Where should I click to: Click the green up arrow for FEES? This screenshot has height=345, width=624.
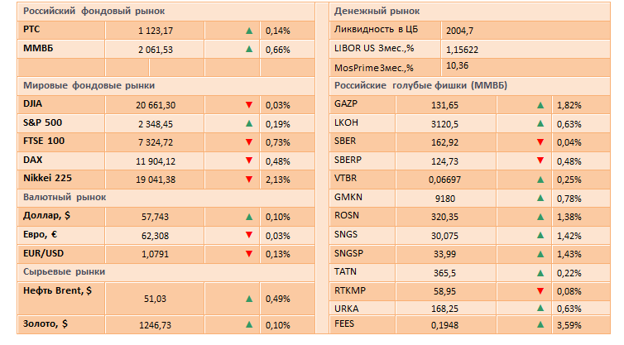coord(540,325)
